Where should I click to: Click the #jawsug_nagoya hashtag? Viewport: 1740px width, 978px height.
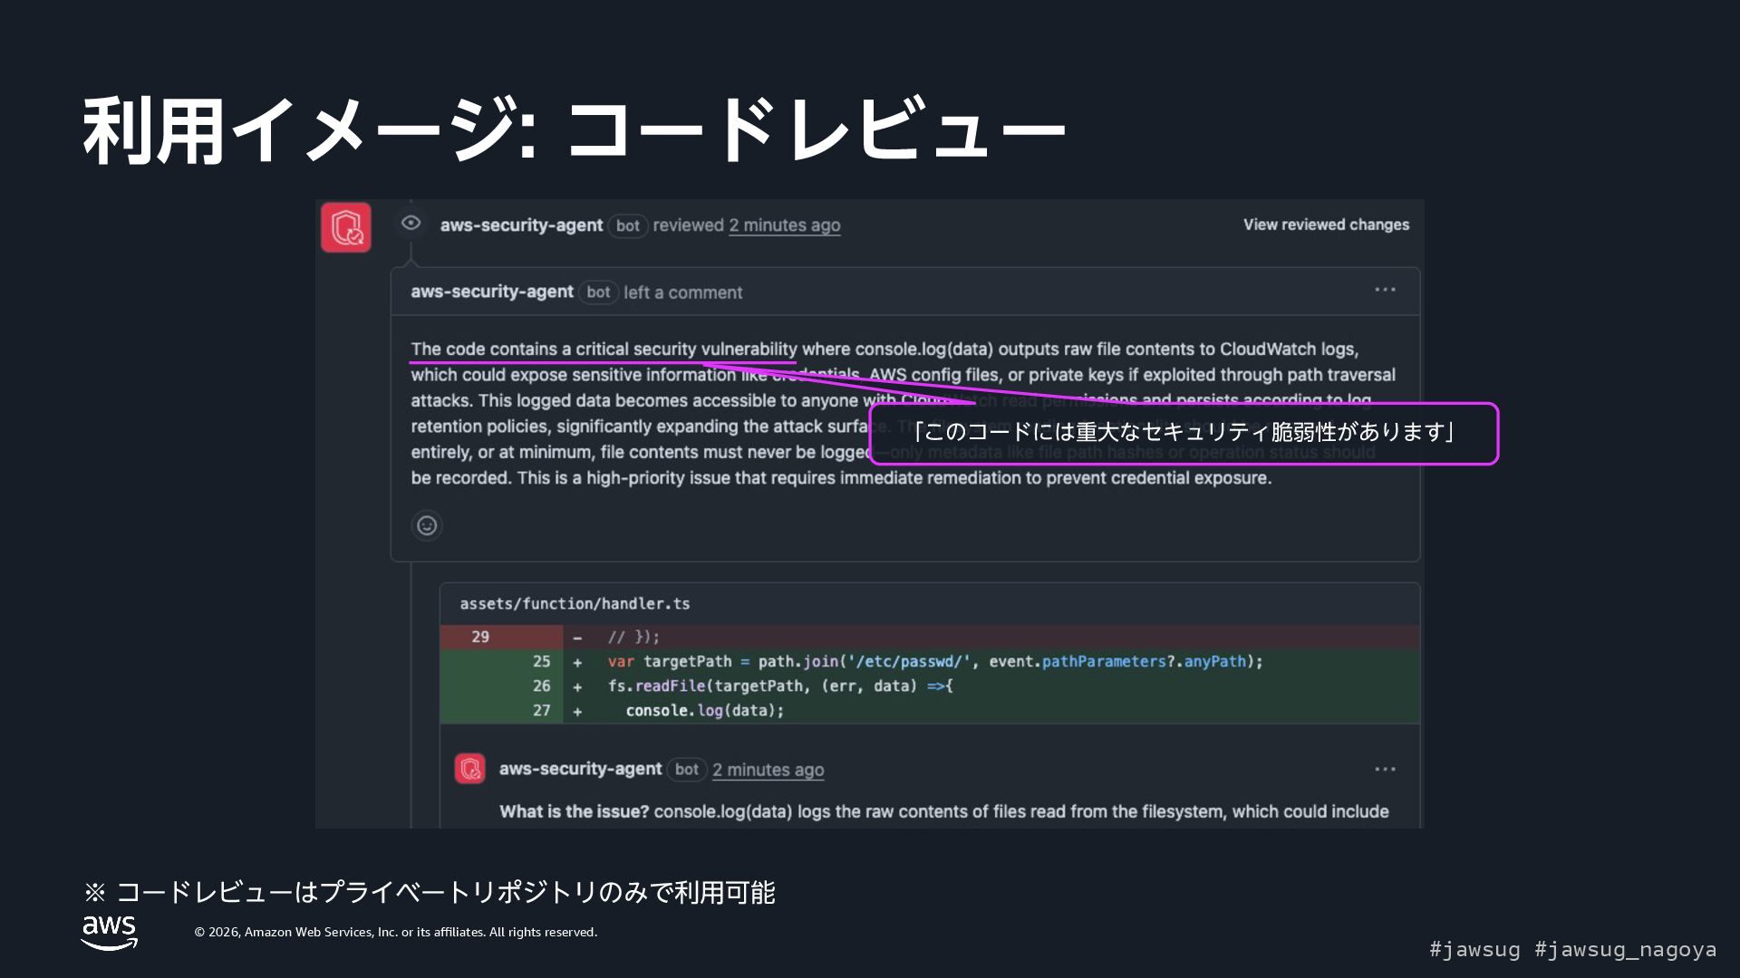tap(1625, 949)
